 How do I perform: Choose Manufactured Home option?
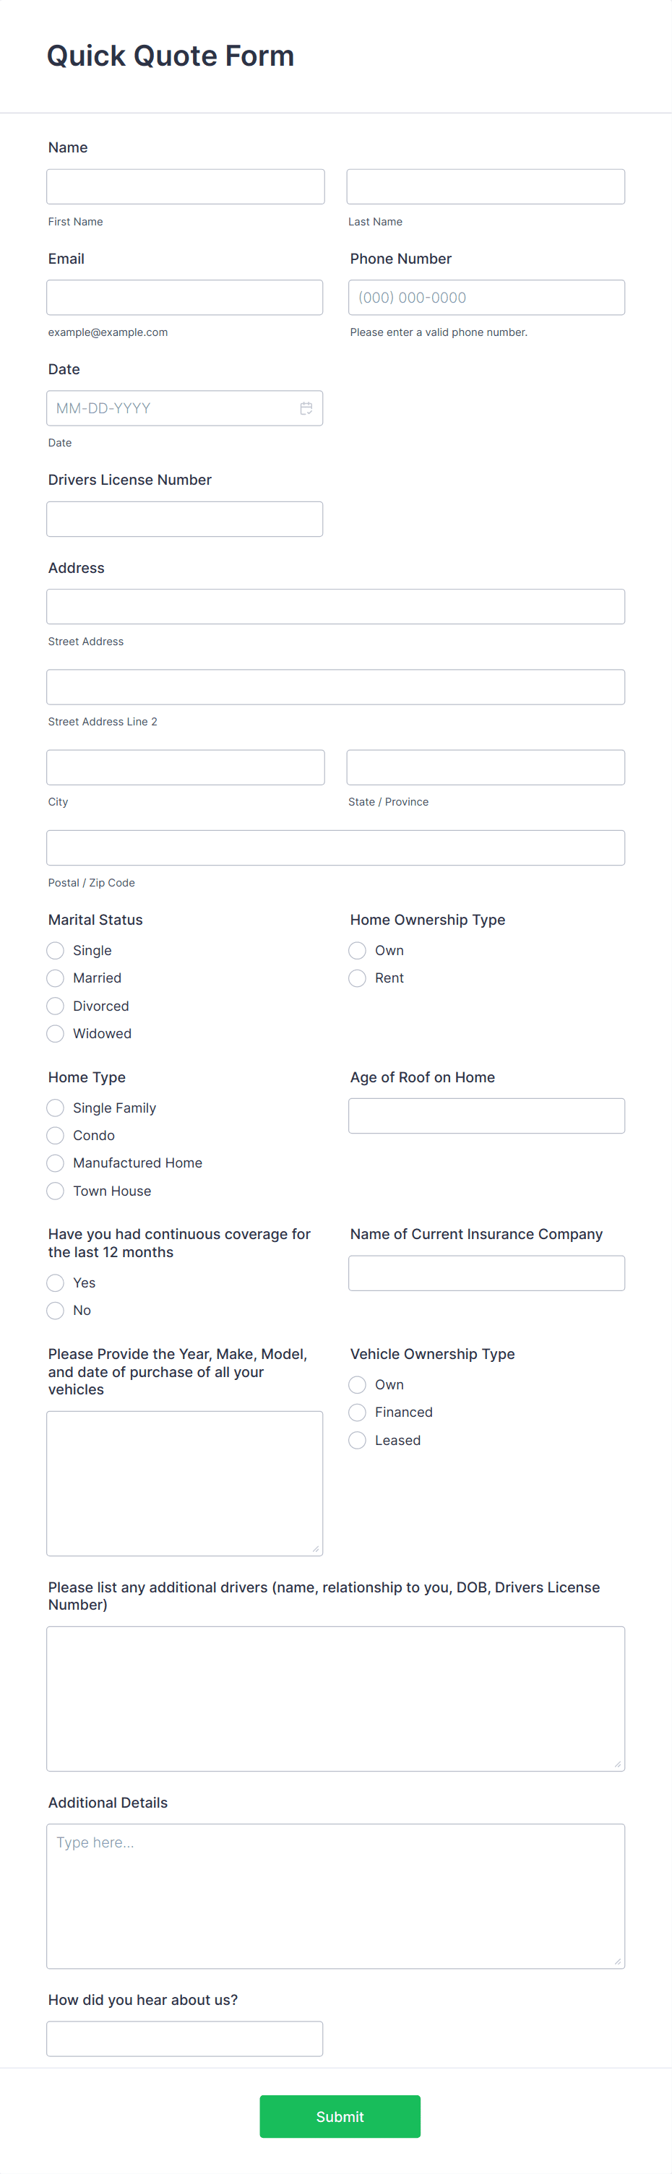[55, 1162]
